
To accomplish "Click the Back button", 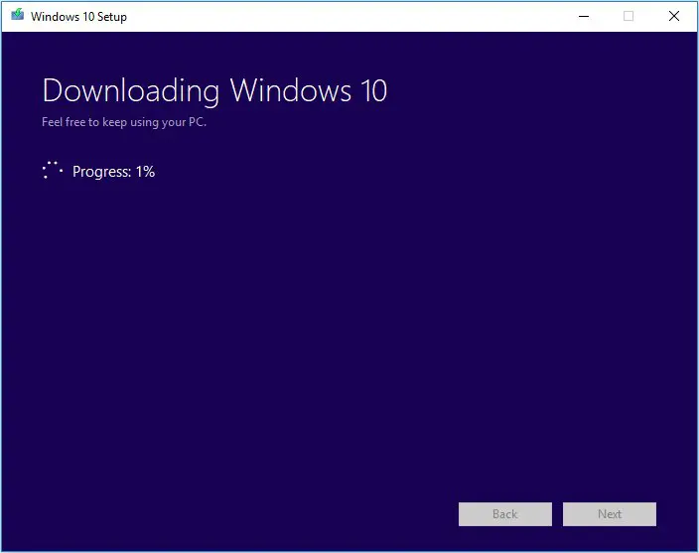I will [505, 514].
